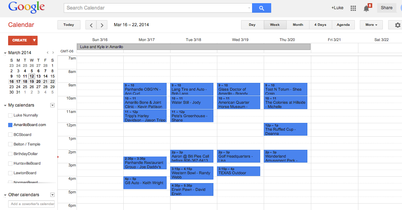Click the Today button

coord(69,25)
